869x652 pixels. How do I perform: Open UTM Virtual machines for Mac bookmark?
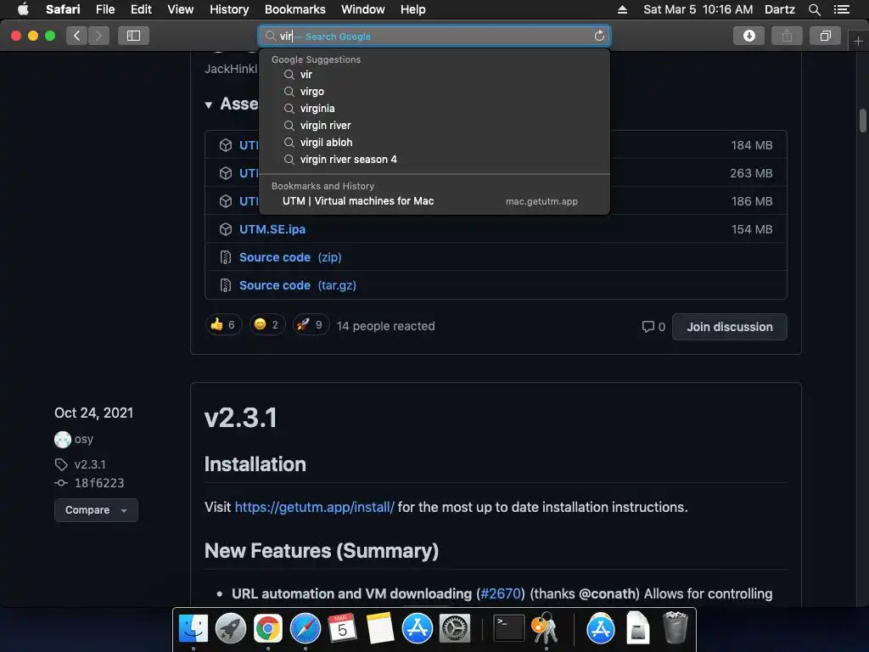pyautogui.click(x=434, y=201)
